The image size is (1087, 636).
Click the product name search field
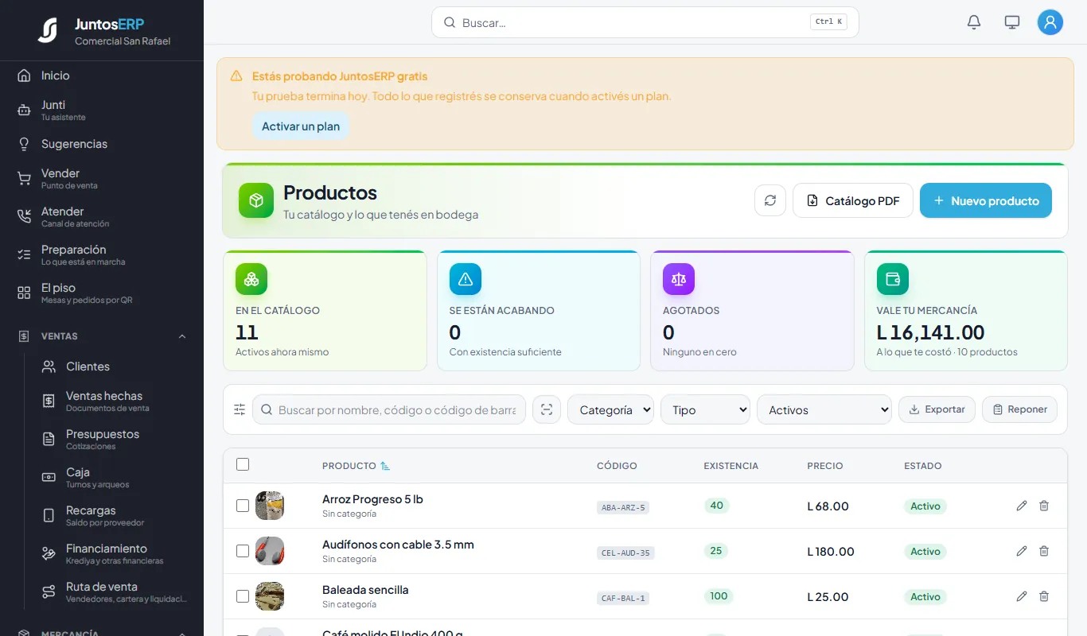[x=389, y=409]
